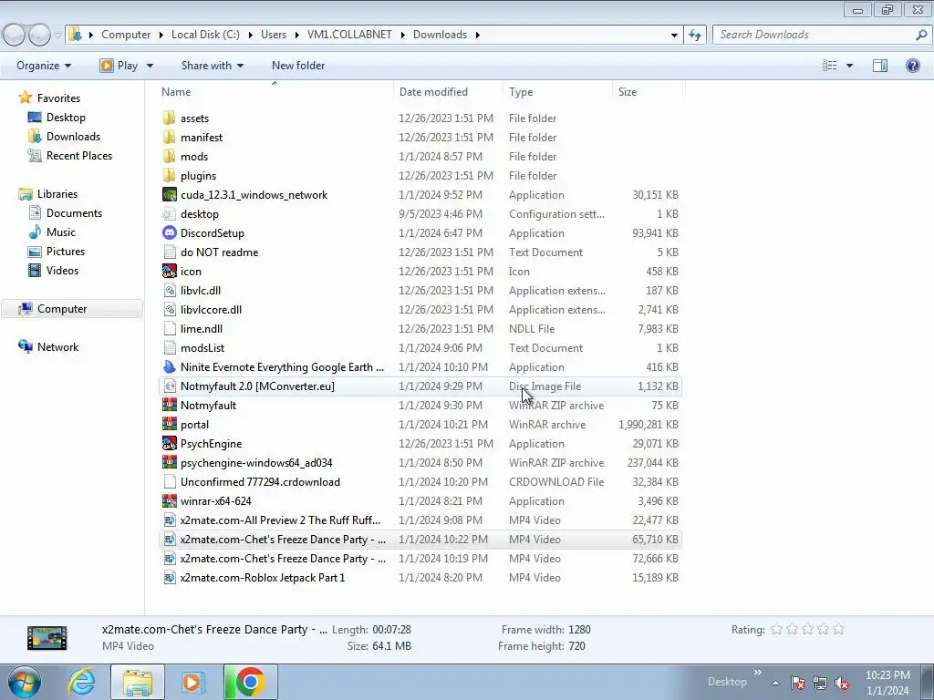Click Windows Explorer on the taskbar
This screenshot has width=934, height=700.
click(x=138, y=682)
